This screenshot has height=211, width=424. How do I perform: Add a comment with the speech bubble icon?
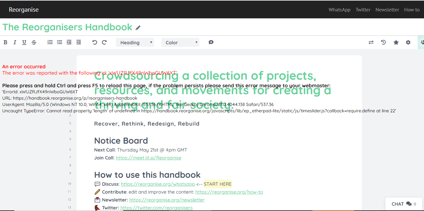pyautogui.click(x=211, y=42)
